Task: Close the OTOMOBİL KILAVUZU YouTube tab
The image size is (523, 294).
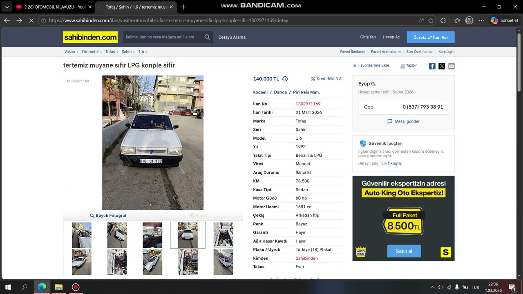Action: click(x=90, y=7)
